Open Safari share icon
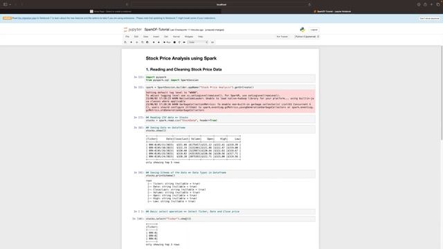The image size is (443, 249). 425,5
